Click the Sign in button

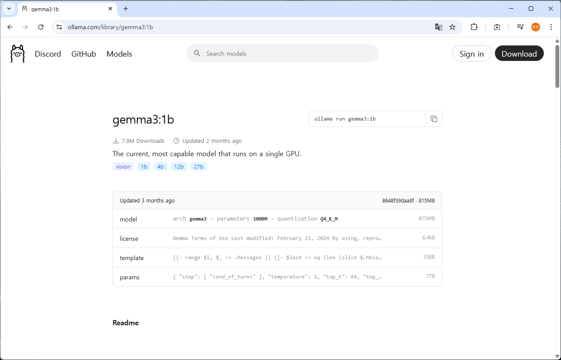472,54
